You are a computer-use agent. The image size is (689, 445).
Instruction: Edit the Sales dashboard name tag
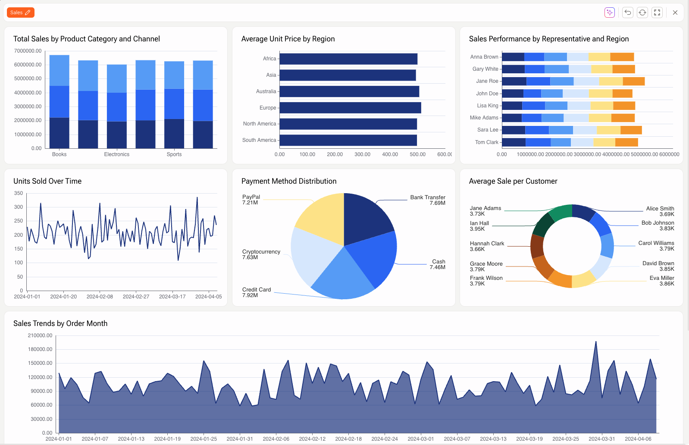[20, 13]
